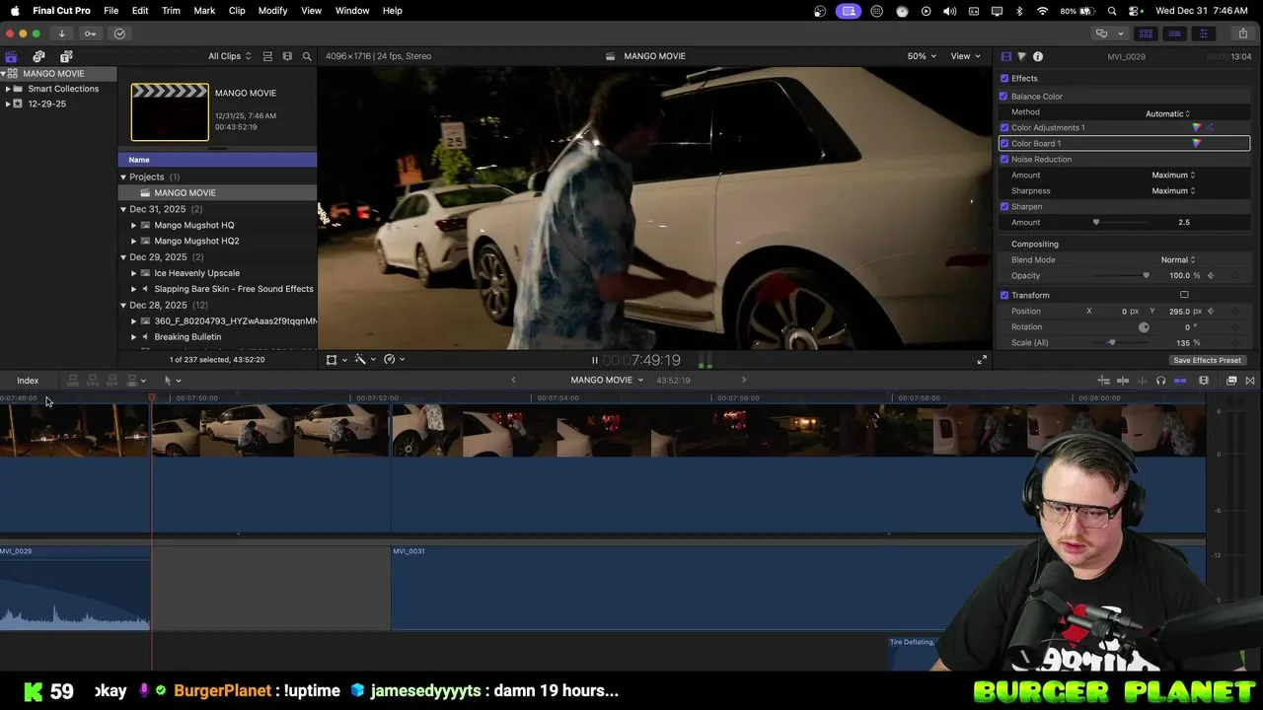Collapse the Dec 31, 2025 group
This screenshot has height=710, width=1263.
click(x=123, y=209)
